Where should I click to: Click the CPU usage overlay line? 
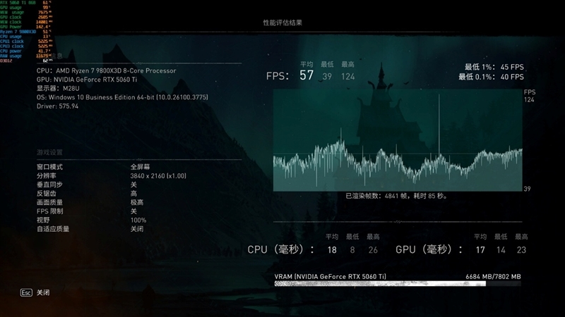click(x=25, y=37)
